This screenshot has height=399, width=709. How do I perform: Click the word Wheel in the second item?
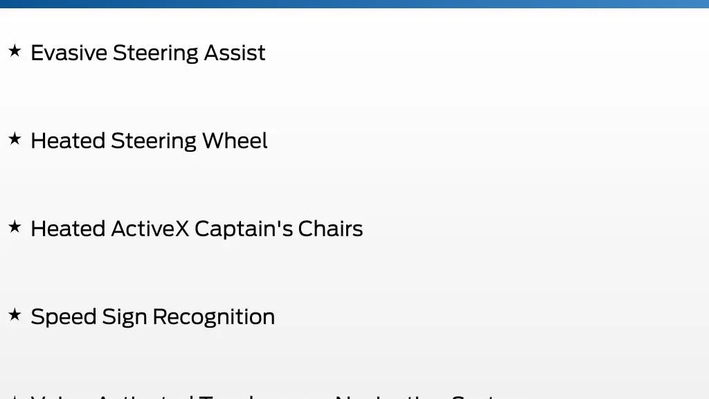(235, 141)
